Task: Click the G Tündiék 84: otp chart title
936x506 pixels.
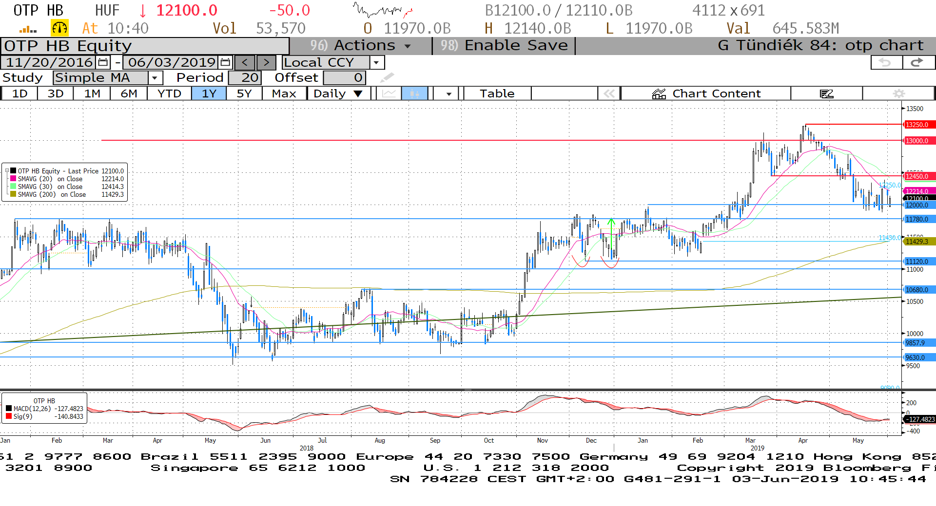Action: (x=820, y=45)
